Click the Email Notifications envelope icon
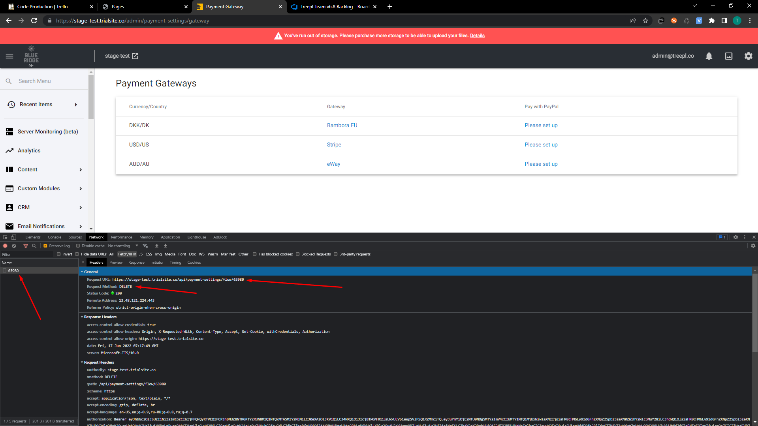 (x=9, y=226)
